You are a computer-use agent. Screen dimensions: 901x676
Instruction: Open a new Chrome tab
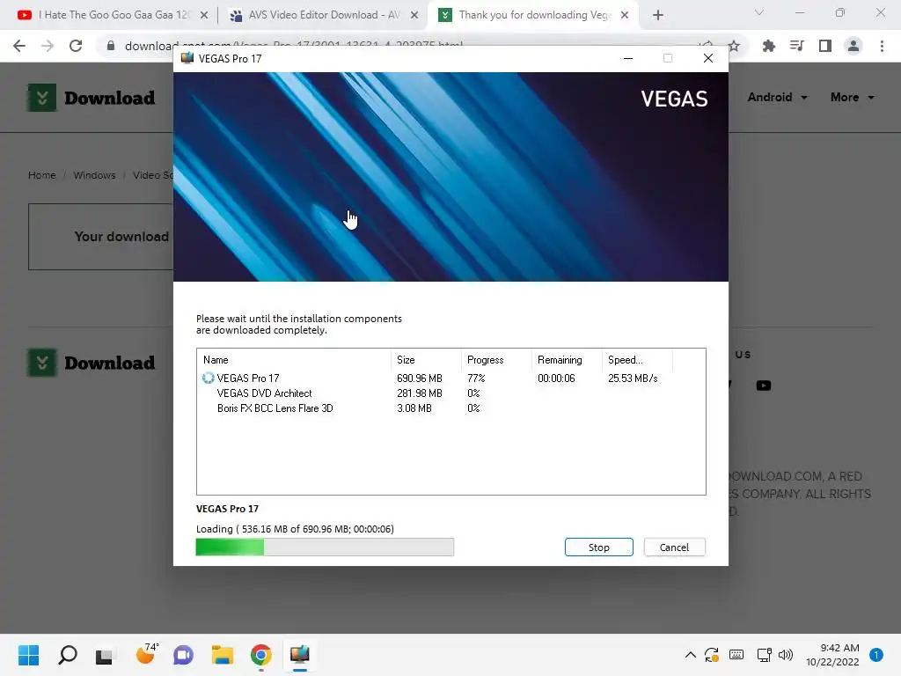(658, 15)
